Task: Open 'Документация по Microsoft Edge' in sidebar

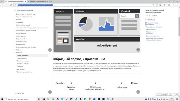Action: (x=26, y=14)
